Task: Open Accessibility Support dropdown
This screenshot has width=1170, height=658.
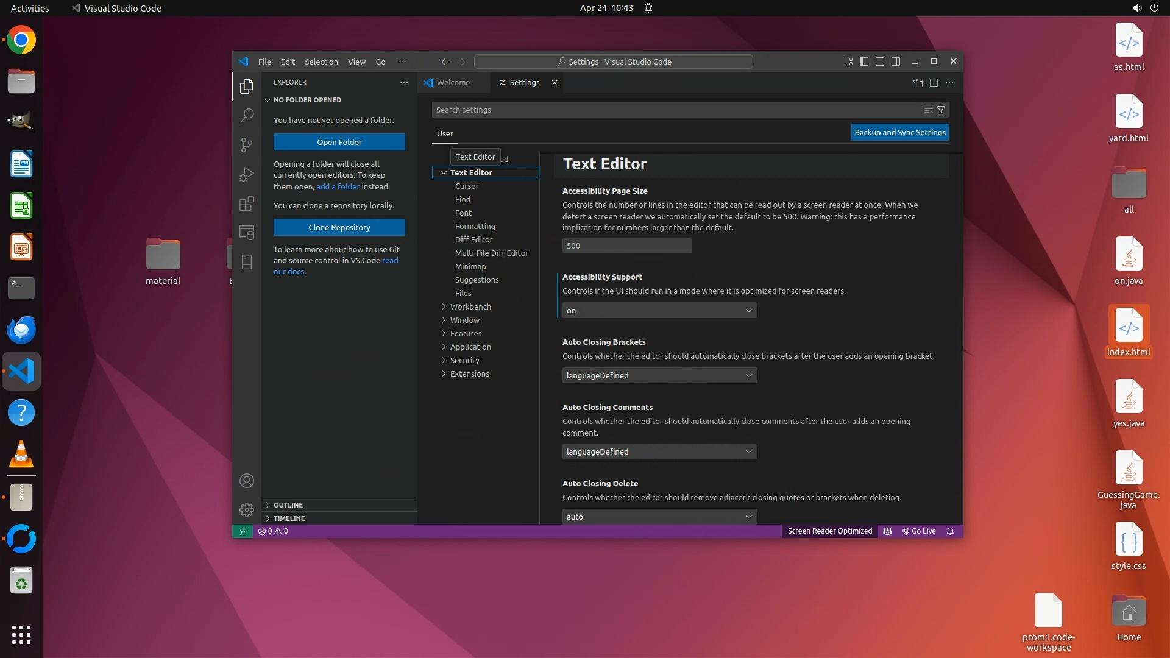Action: pyautogui.click(x=659, y=310)
